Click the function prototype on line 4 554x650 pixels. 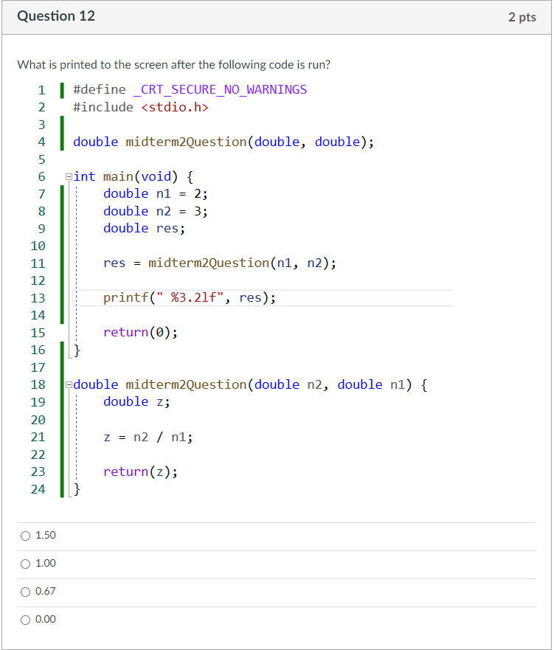coord(224,142)
